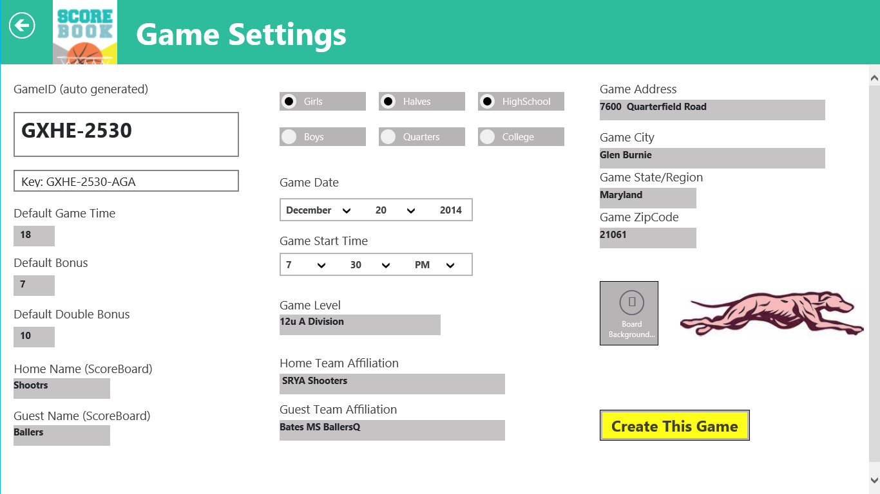
Task: Pick the Halves radio button
Action: tap(388, 102)
